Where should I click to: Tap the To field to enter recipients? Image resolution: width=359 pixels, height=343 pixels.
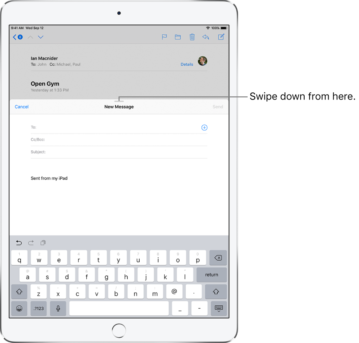(x=72, y=127)
